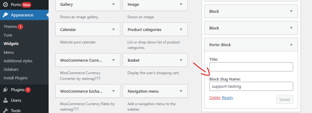Expand the Navigation menu widget arrow
This screenshot has height=113, width=312.
coord(181,91)
